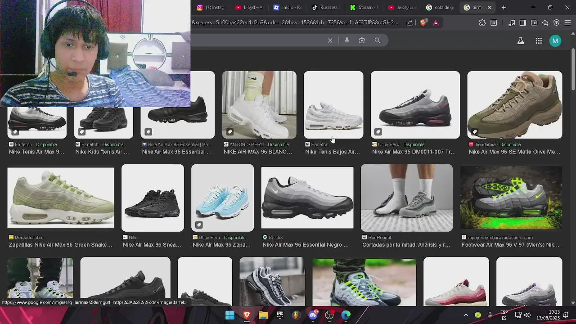Switch to the cola de g Google tab
Viewport: 576px width, 324px height.
tap(440, 8)
